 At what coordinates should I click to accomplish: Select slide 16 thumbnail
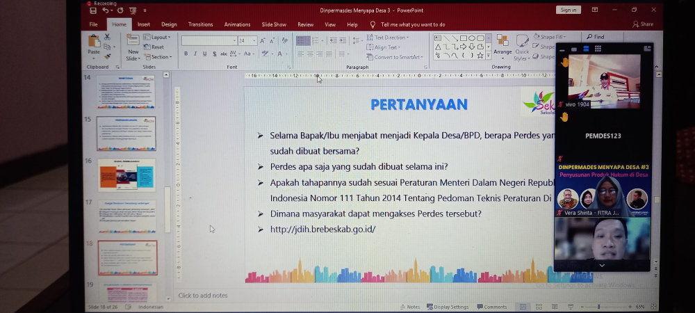(x=126, y=175)
